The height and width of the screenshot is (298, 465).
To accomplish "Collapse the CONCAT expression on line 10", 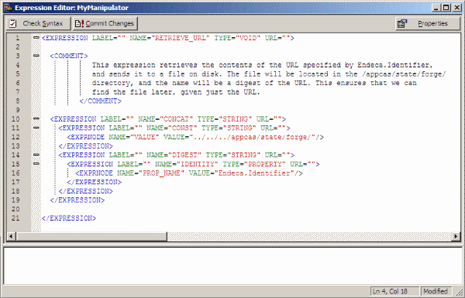I will [36, 118].
